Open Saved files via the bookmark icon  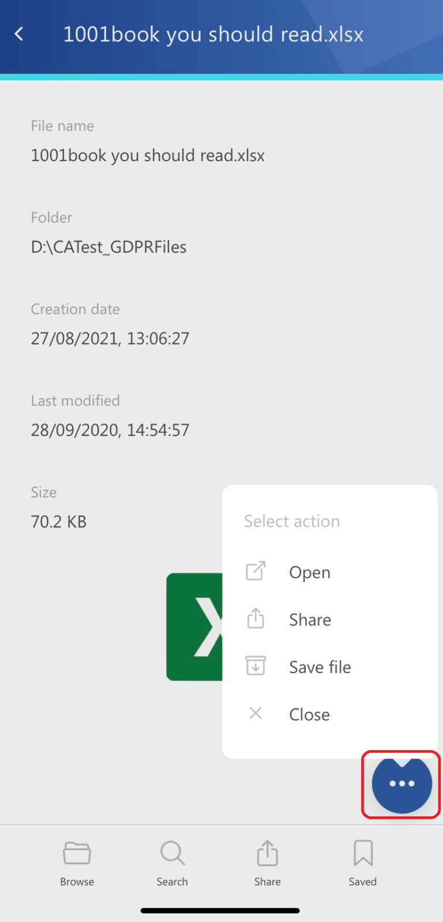click(362, 853)
